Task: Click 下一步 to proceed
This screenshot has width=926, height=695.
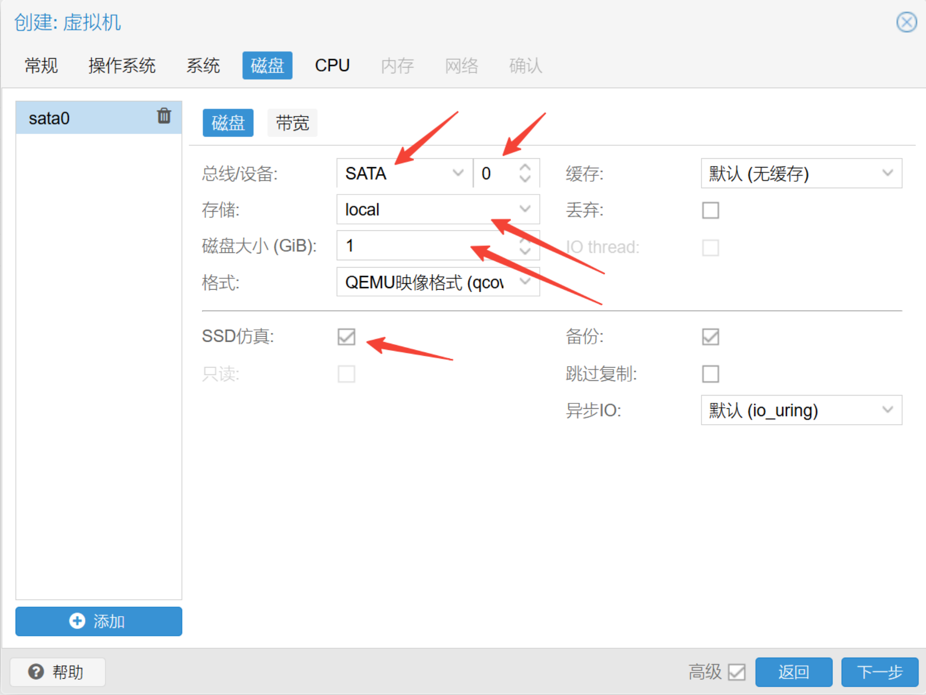Action: (879, 672)
